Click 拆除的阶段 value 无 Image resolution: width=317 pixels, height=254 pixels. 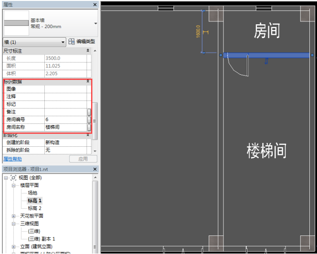65,150
